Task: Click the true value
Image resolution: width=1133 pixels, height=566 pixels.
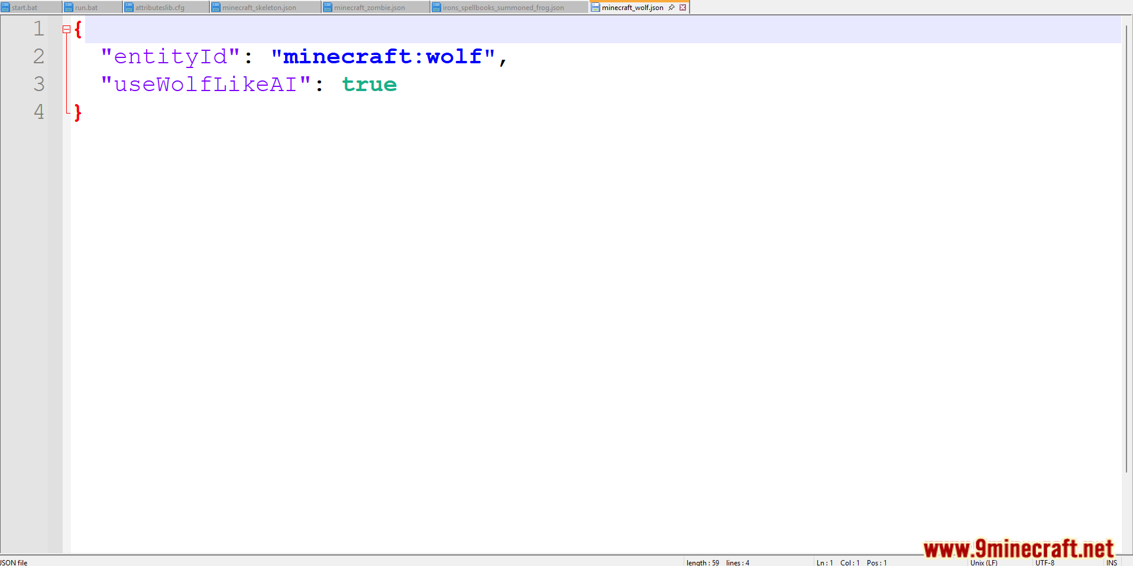Action: pyautogui.click(x=370, y=85)
